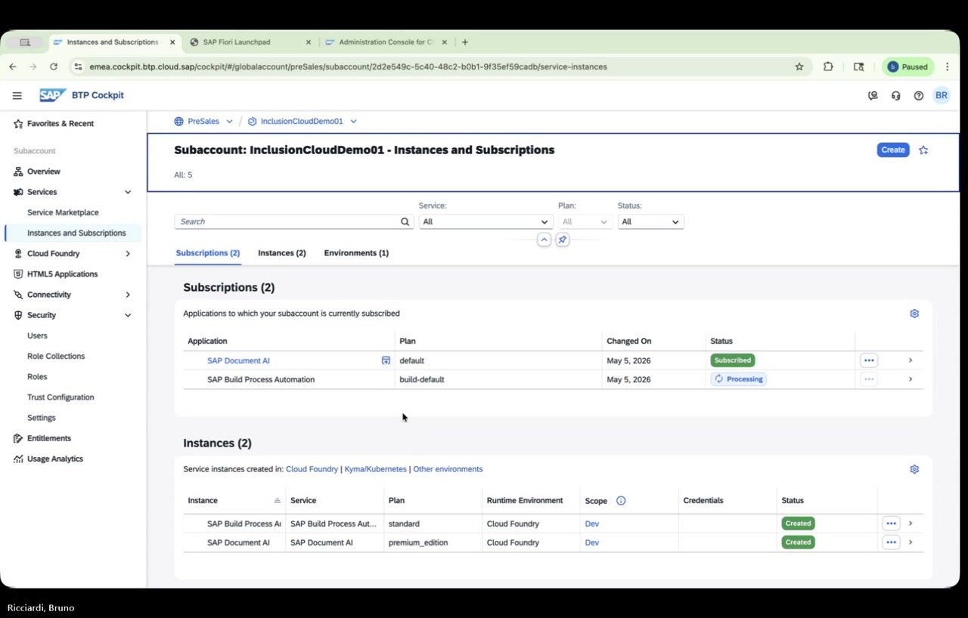Viewport: 968px width, 618px height.
Task: Expand PreSales breadcrumb dropdown
Action: click(x=229, y=122)
